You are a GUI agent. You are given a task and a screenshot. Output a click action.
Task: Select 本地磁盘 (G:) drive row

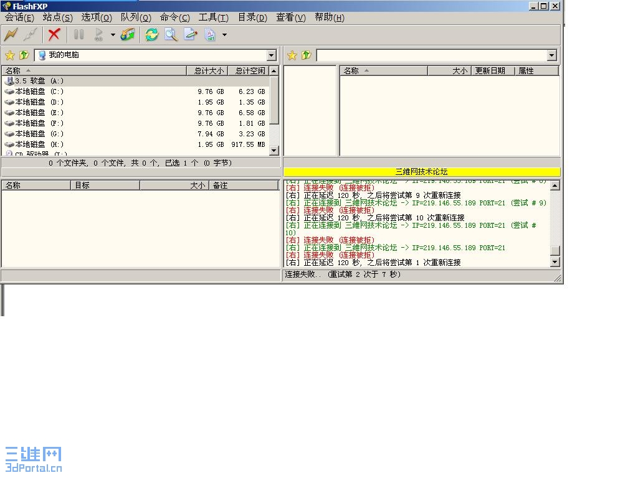point(135,134)
